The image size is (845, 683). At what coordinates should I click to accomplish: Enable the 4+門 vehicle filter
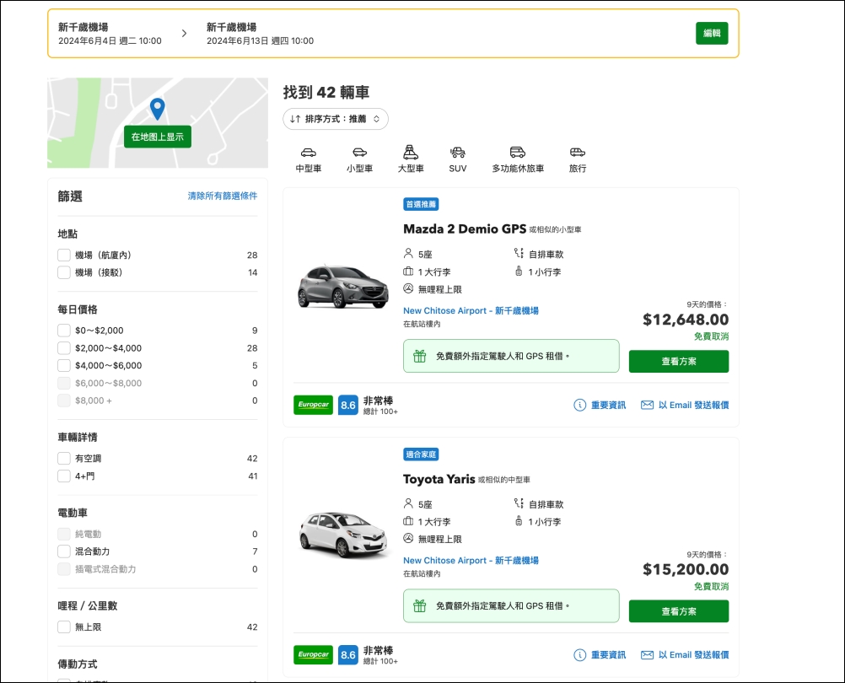click(x=64, y=476)
